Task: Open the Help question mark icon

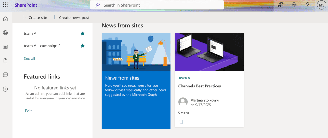Action: [x=307, y=5]
